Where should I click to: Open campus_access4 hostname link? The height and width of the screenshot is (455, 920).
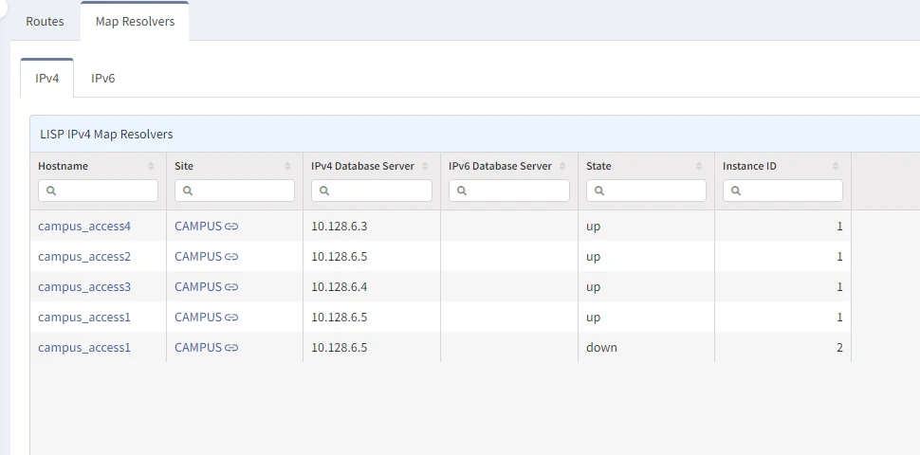point(84,227)
